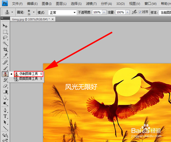This screenshot has height=142, width=171.
Task: Select the Eyedropper tool
Action: [5, 55]
